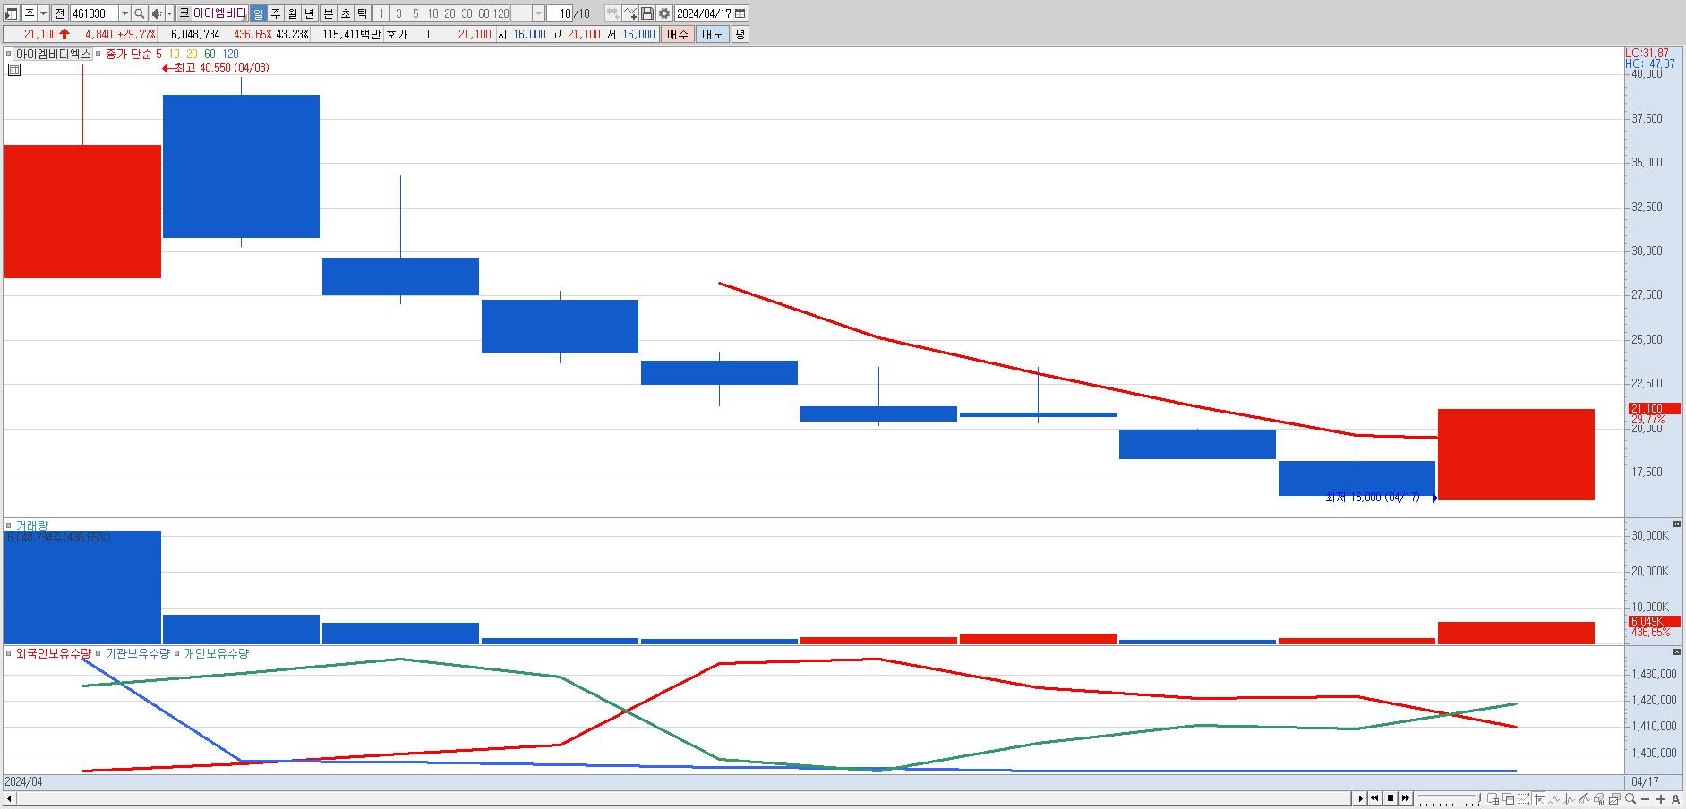1686x809 pixels.
Task: Click the 'A' auto-fit icon bottom right
Action: 1675,799
